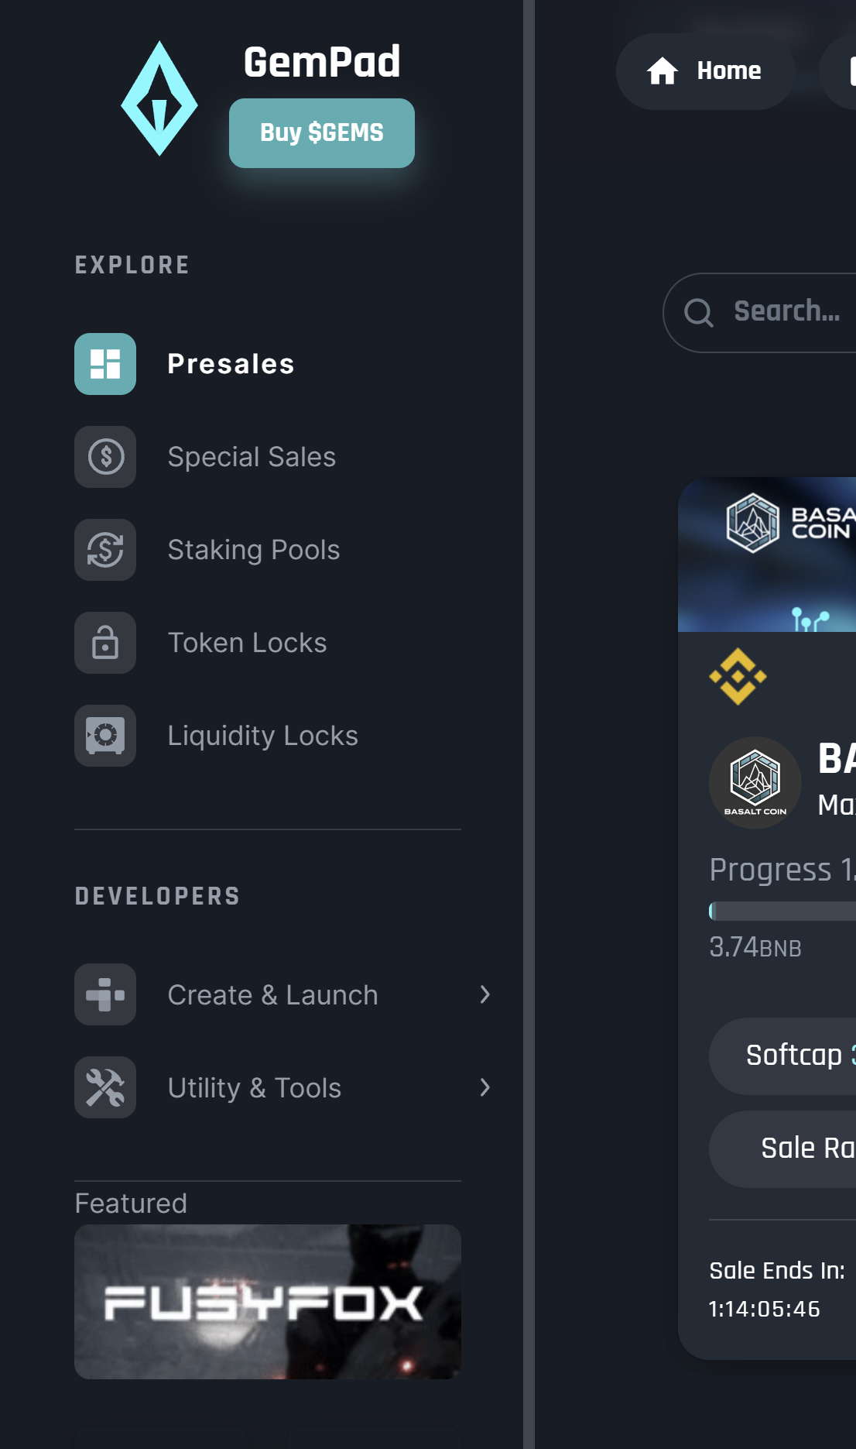Open the Special Sales menu item
Screen dimensions: 856x1449
pos(252,457)
